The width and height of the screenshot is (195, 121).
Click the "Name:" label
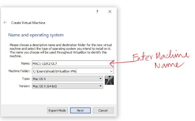tap(25, 64)
